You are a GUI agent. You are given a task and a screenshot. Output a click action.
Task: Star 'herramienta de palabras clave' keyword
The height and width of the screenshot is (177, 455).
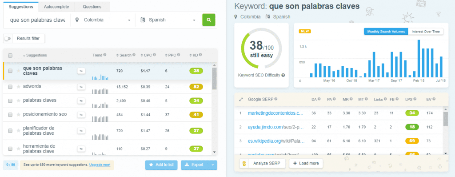[x=19, y=149]
